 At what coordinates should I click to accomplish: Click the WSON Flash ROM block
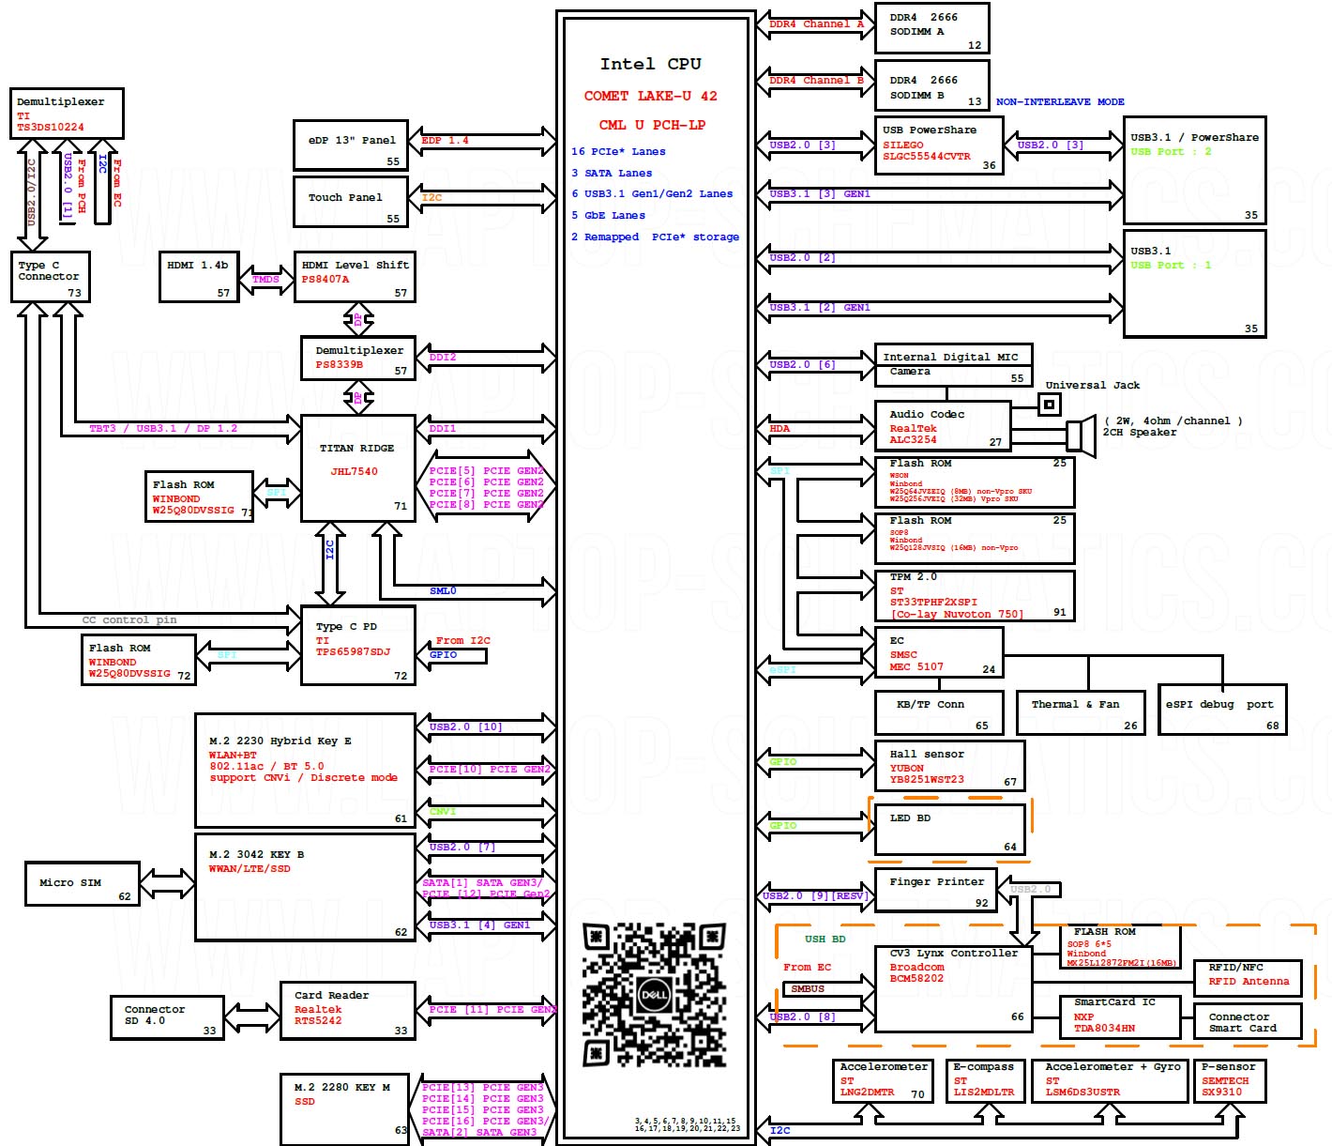974,481
